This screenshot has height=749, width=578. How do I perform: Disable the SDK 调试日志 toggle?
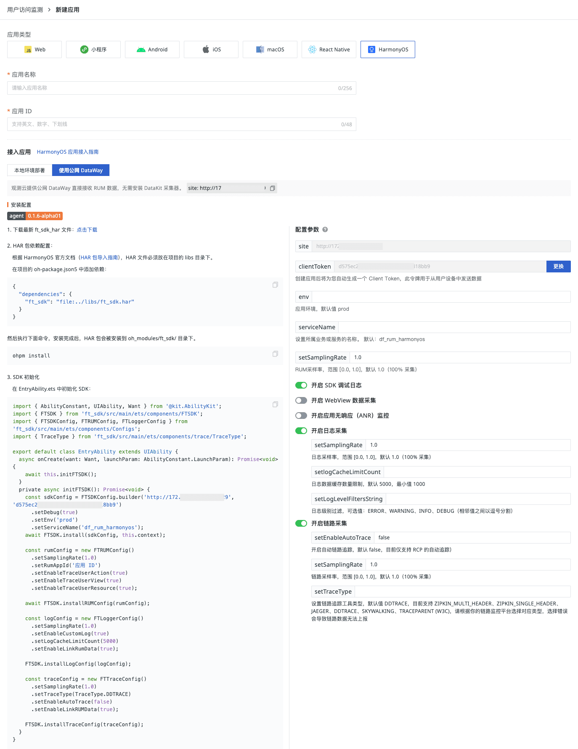tap(301, 385)
